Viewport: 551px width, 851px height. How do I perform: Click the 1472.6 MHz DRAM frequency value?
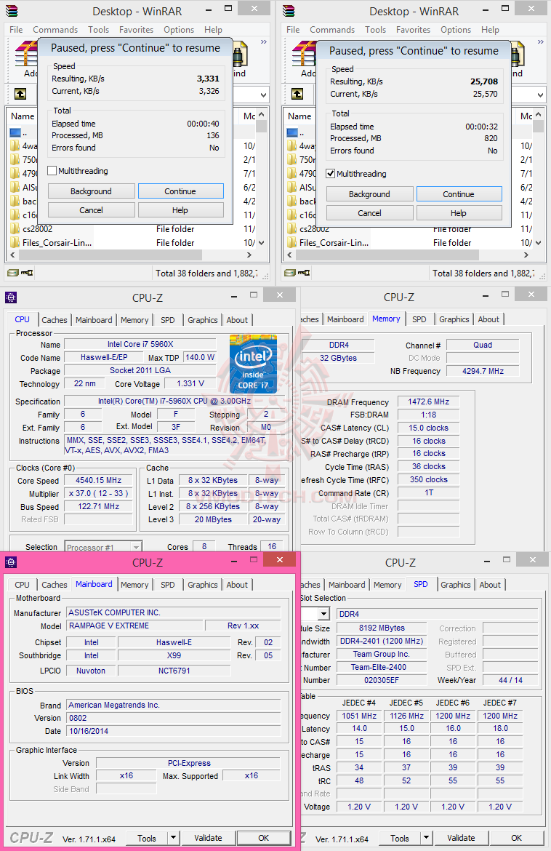(x=428, y=401)
